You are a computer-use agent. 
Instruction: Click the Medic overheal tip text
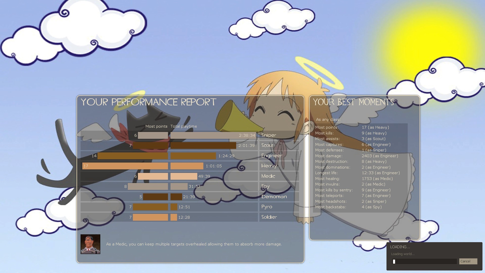(x=194, y=244)
